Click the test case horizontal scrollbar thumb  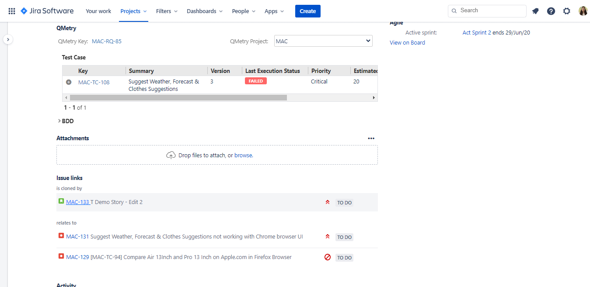(178, 97)
